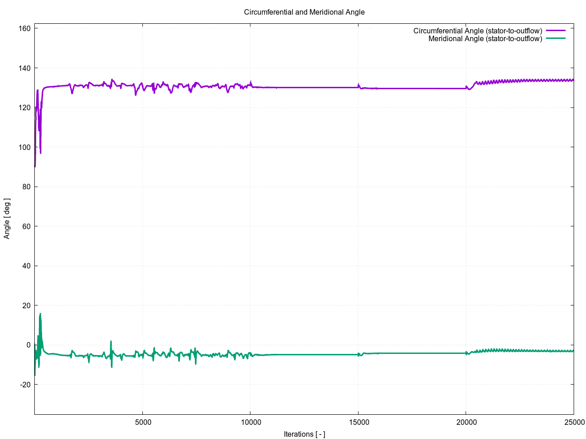Click the 15000 tick label on x-axis

(358, 422)
